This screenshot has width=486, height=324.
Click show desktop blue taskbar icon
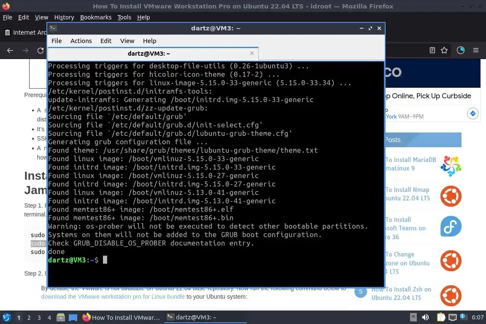[73, 317]
